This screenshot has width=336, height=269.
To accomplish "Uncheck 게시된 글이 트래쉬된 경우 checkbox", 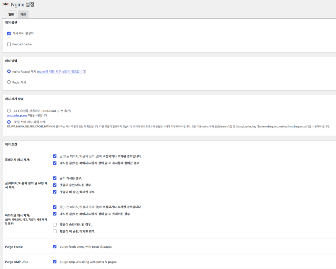I will point(55,214).
